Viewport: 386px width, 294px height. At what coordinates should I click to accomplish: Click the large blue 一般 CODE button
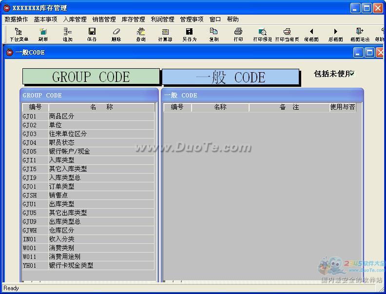tap(231, 78)
